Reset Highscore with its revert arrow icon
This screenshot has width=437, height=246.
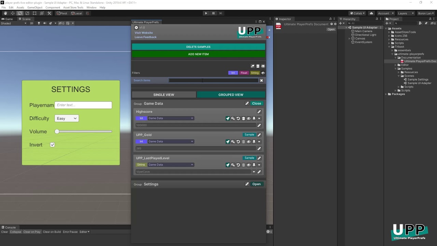click(x=238, y=119)
